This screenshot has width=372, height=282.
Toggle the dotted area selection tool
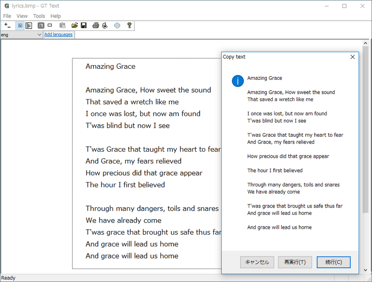[20, 25]
